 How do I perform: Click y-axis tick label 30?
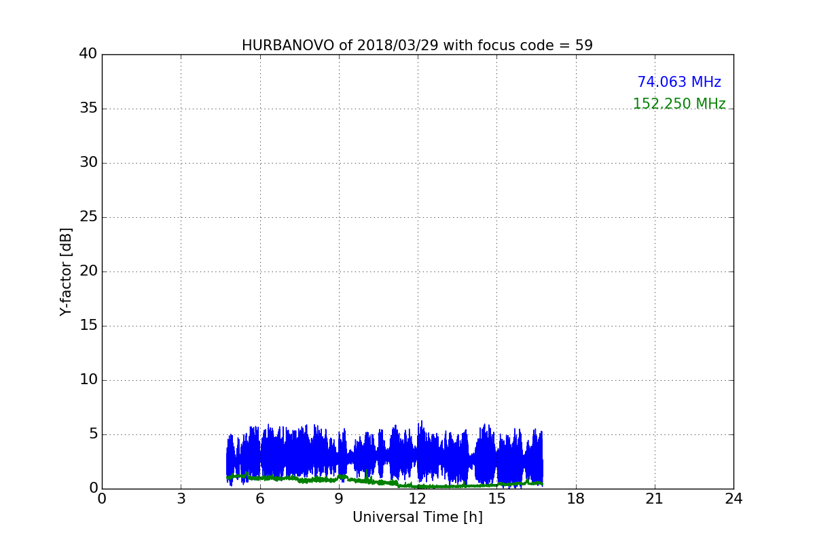click(88, 163)
